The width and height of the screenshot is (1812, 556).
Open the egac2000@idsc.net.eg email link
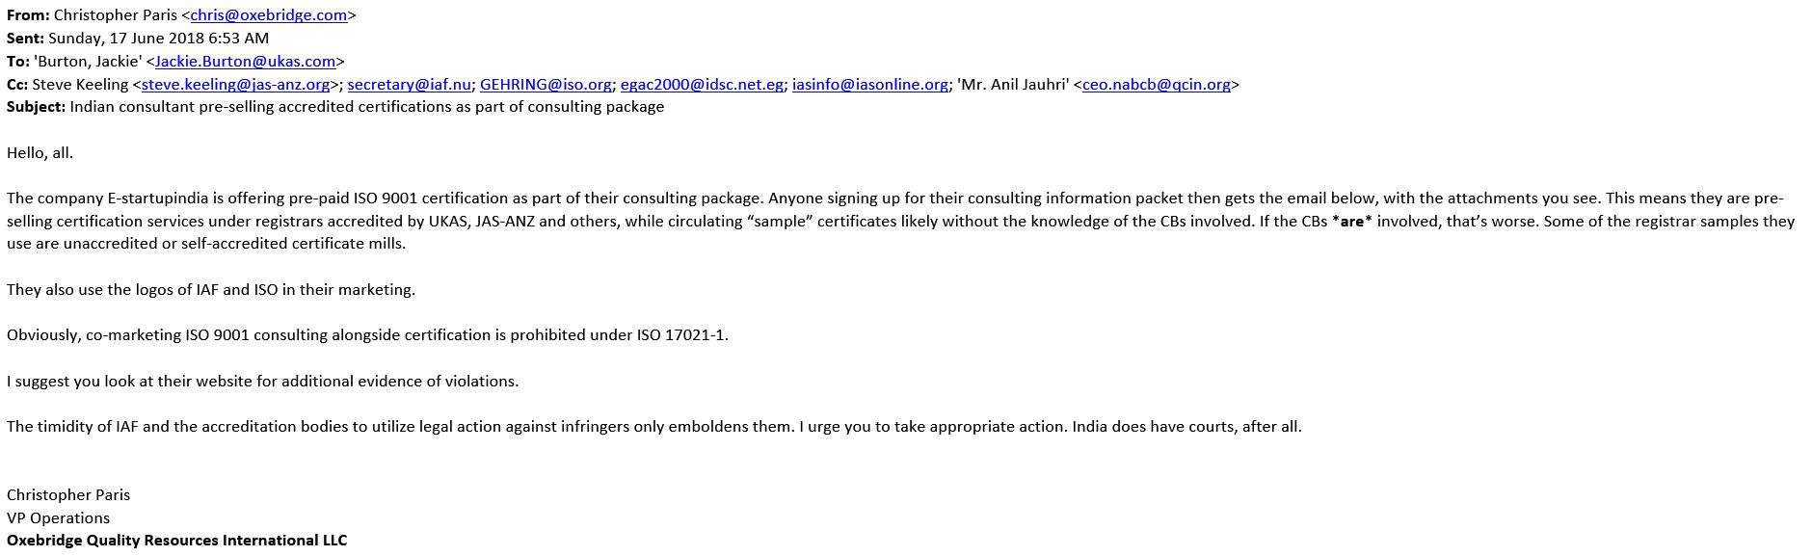(x=701, y=85)
